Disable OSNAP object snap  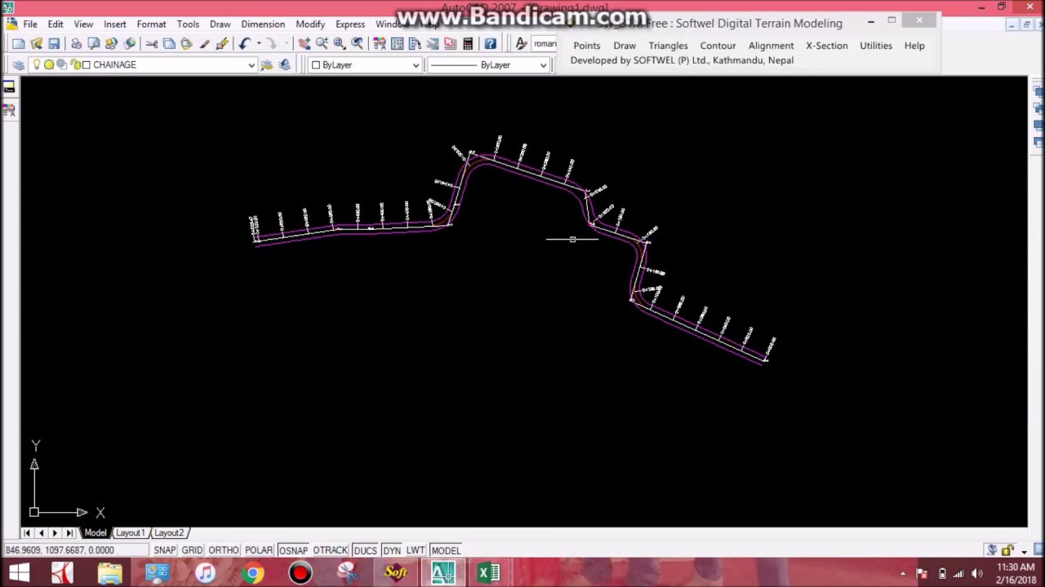click(x=293, y=550)
